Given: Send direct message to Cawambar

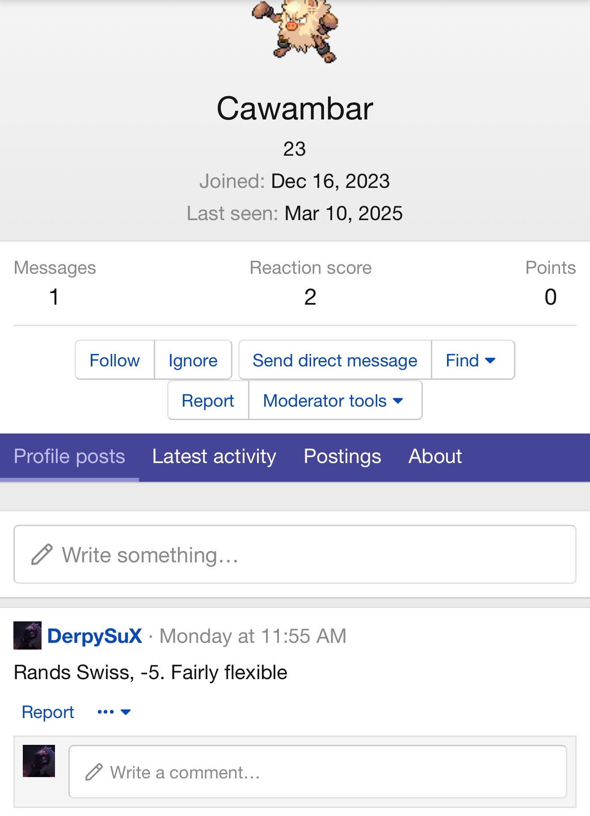Looking at the screenshot, I should pos(335,360).
